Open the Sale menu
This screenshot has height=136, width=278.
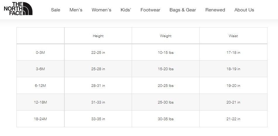[56, 10]
